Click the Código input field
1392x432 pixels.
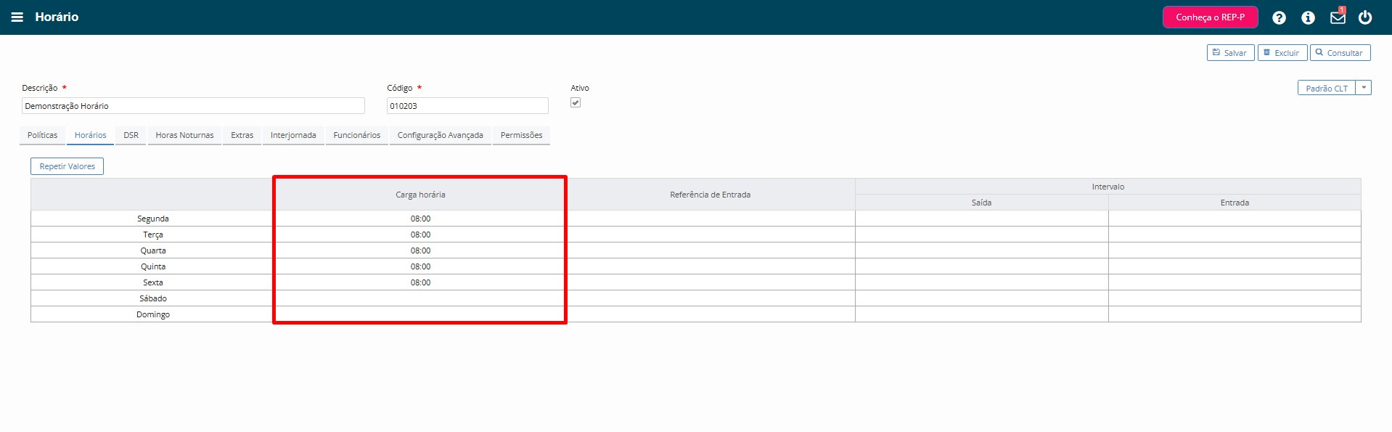(x=467, y=106)
